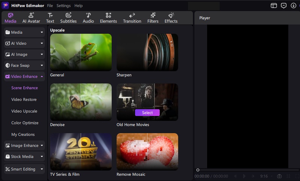Choose the Denoise butterfly thumbnail
This screenshot has height=181, width=300.
click(x=81, y=102)
